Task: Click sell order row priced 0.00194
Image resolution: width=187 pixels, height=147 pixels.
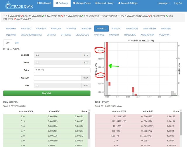Action: (137, 121)
